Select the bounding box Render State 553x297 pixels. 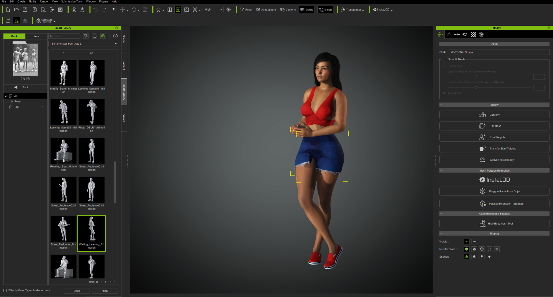click(x=489, y=249)
